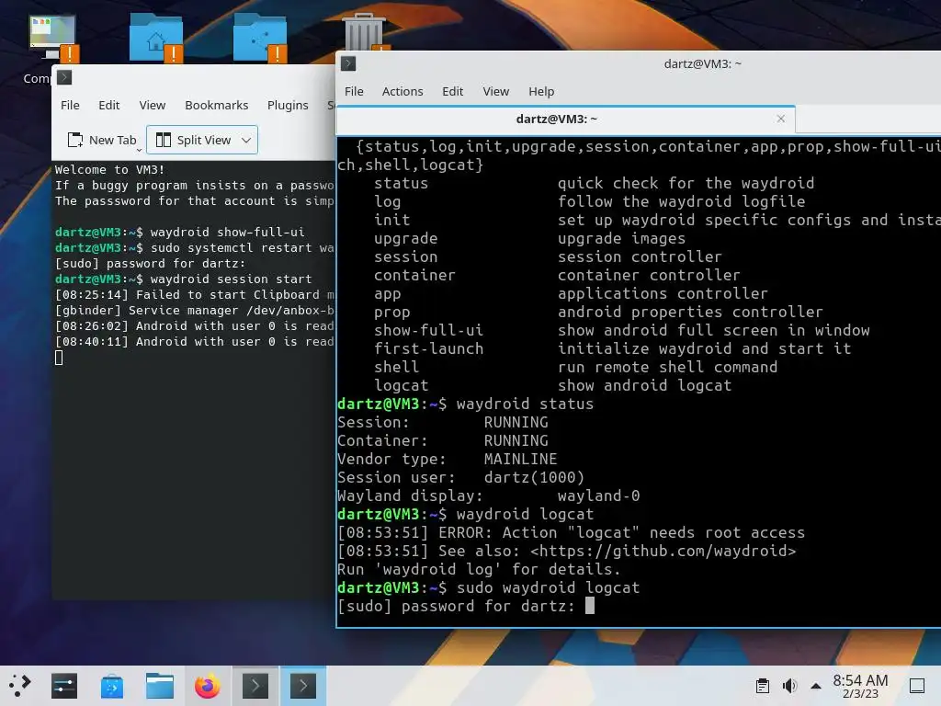Open the View menu in Konsole window

pos(153,105)
